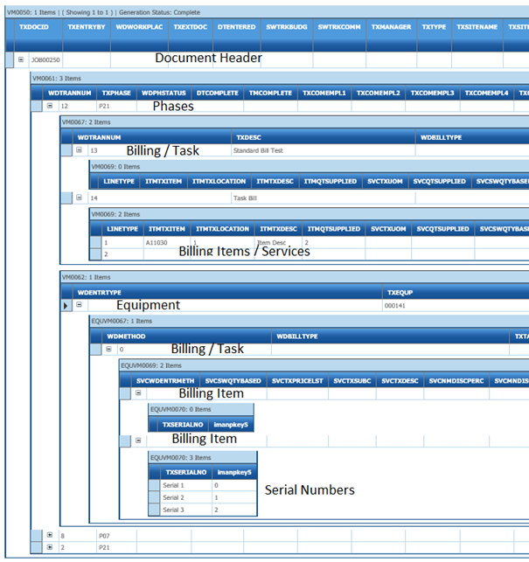Click the WDENTRTYPE column header
The height and width of the screenshot is (562, 529).
click(100, 292)
